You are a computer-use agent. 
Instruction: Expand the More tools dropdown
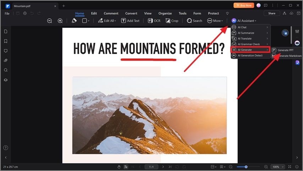click(215, 21)
